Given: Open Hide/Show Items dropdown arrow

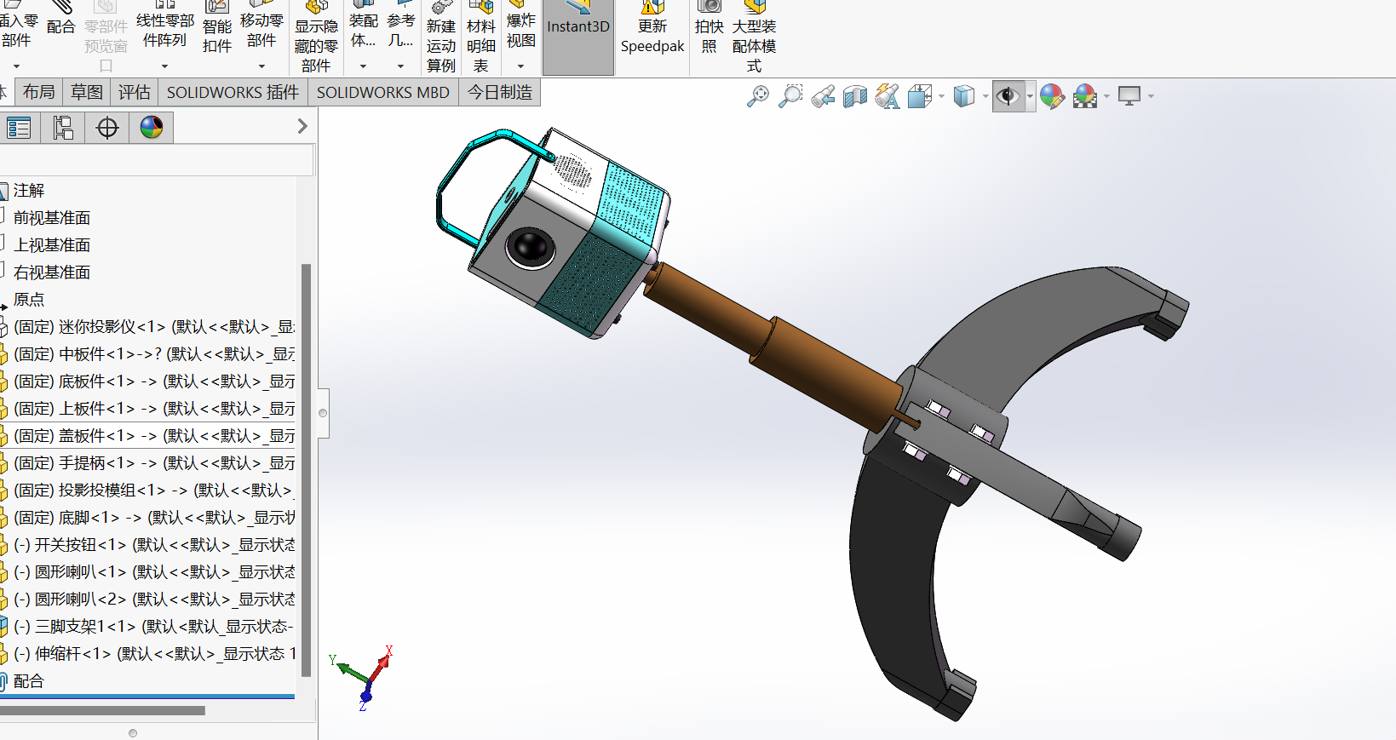Looking at the screenshot, I should [1030, 96].
